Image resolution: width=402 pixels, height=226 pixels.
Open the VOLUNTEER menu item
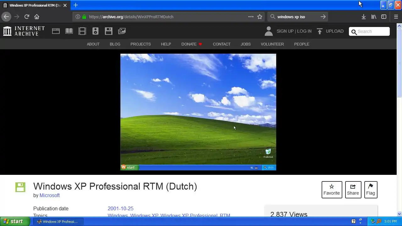(x=272, y=44)
